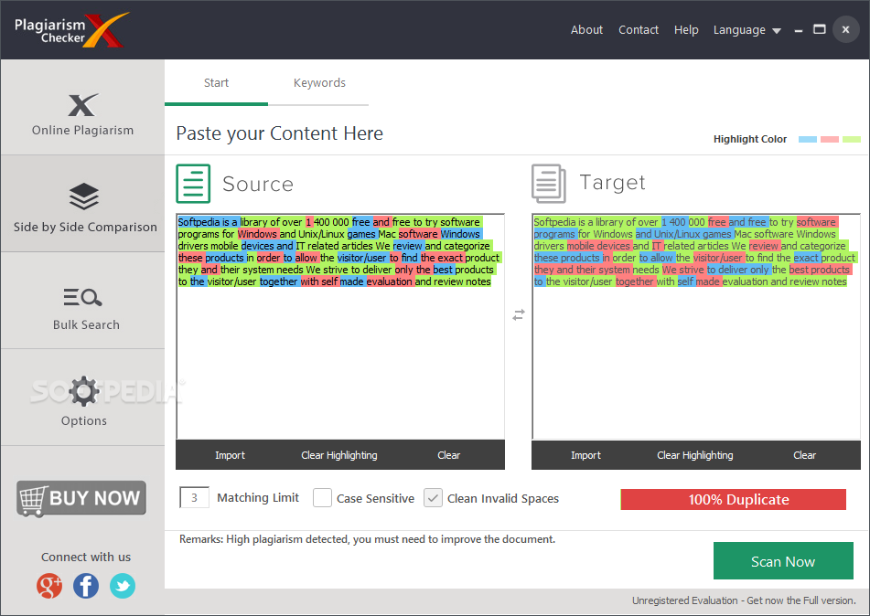870x616 pixels.
Task: Click the 'Connect with us' label
Action: [x=86, y=558]
